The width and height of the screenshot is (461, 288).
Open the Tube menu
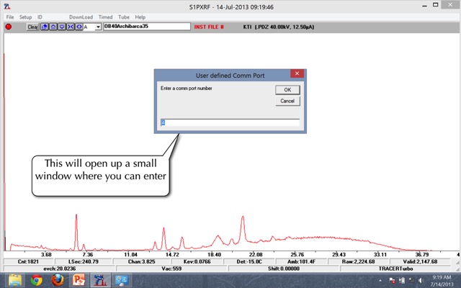122,17
